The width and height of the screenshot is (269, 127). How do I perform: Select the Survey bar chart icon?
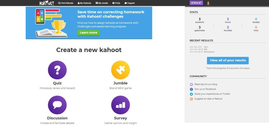click(x=121, y=105)
